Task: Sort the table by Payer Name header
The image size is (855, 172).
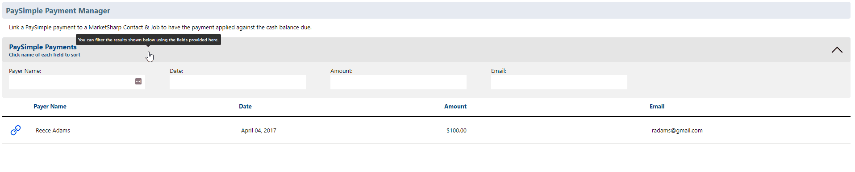Action: (x=50, y=106)
